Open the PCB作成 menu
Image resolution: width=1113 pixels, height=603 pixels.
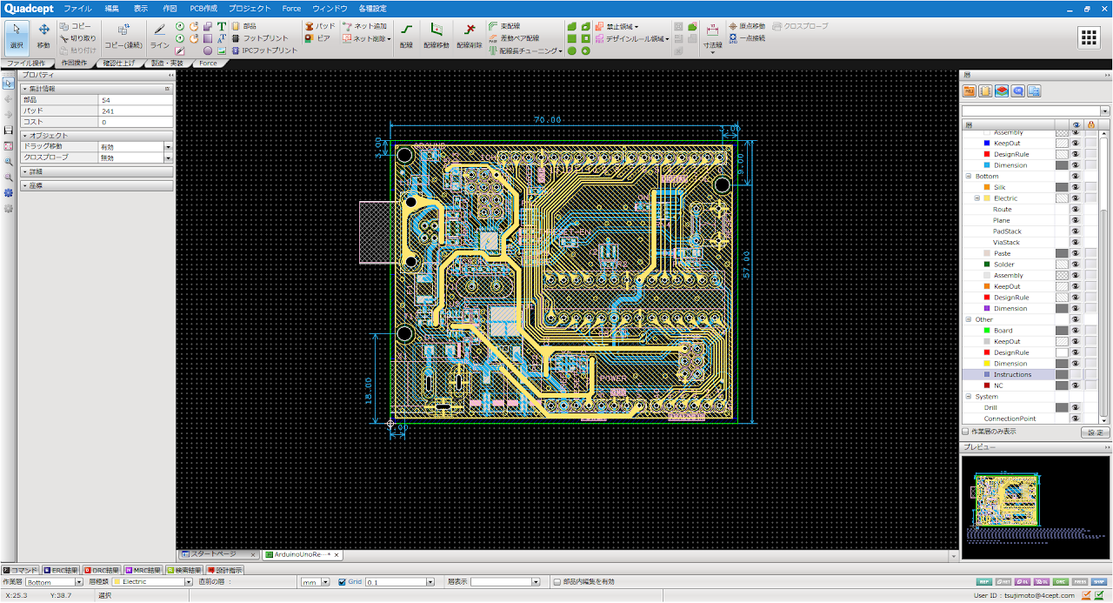[x=203, y=8]
